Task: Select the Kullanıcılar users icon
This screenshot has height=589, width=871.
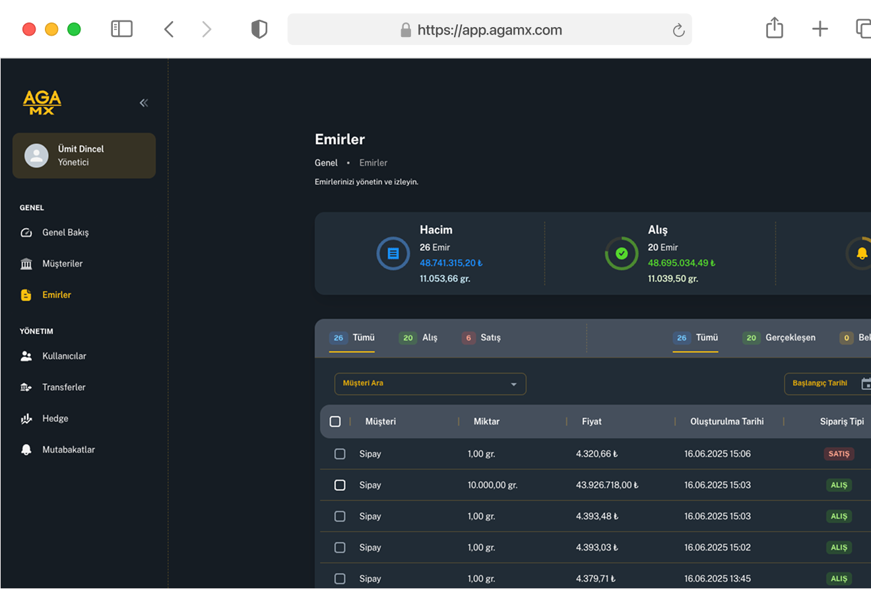Action: pos(25,356)
